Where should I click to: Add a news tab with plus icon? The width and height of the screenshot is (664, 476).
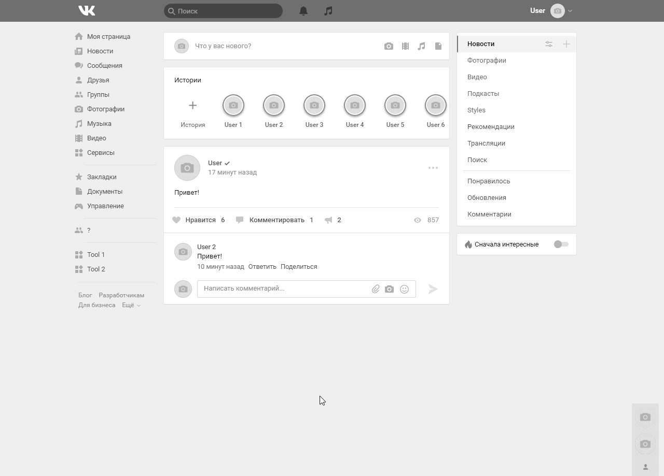(x=566, y=44)
